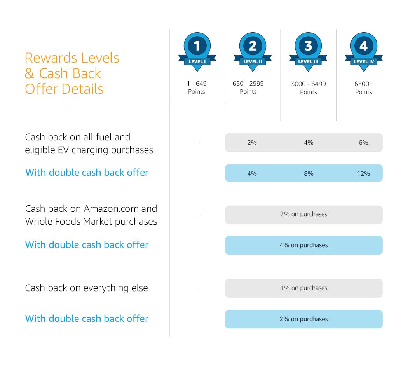
Task: Select the blue "4% on purchases" bar
Action: (x=303, y=245)
